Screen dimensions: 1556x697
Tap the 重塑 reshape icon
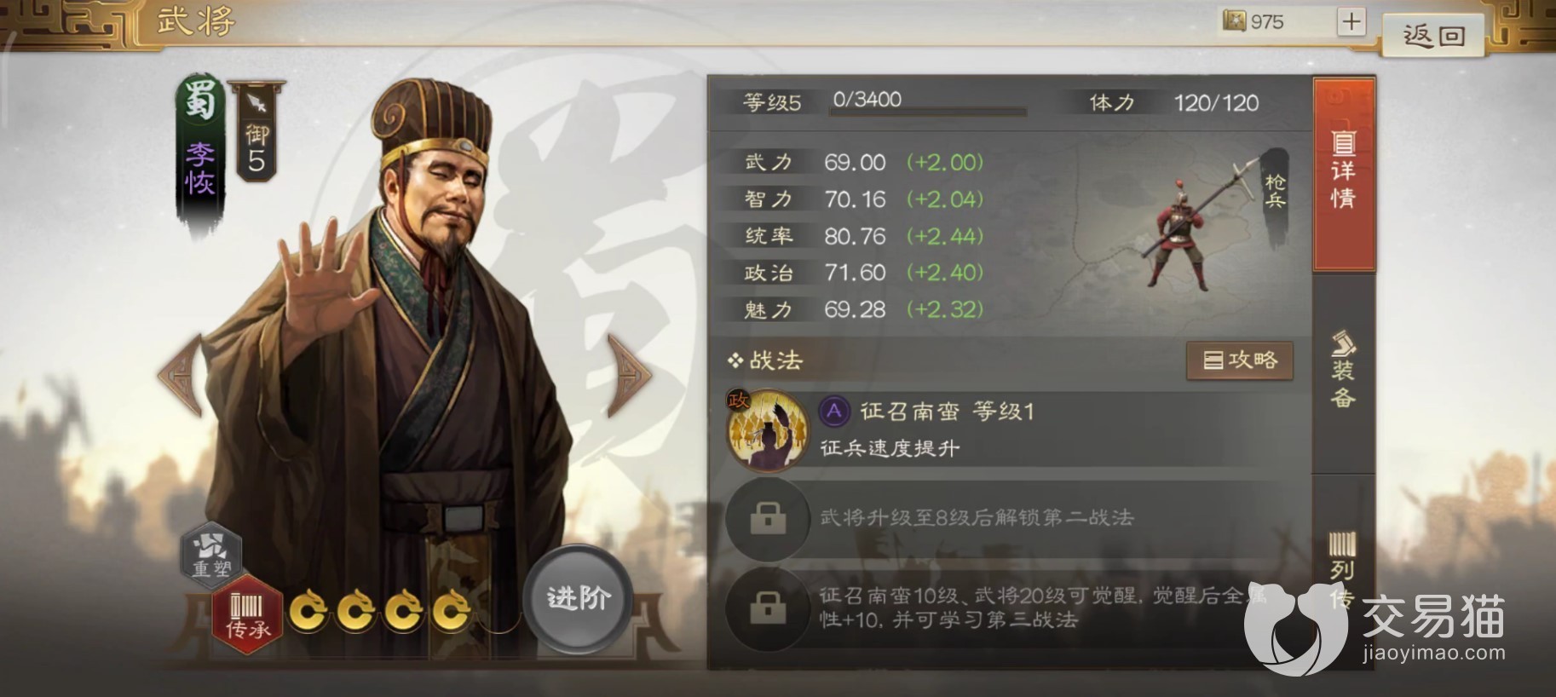[x=211, y=551]
